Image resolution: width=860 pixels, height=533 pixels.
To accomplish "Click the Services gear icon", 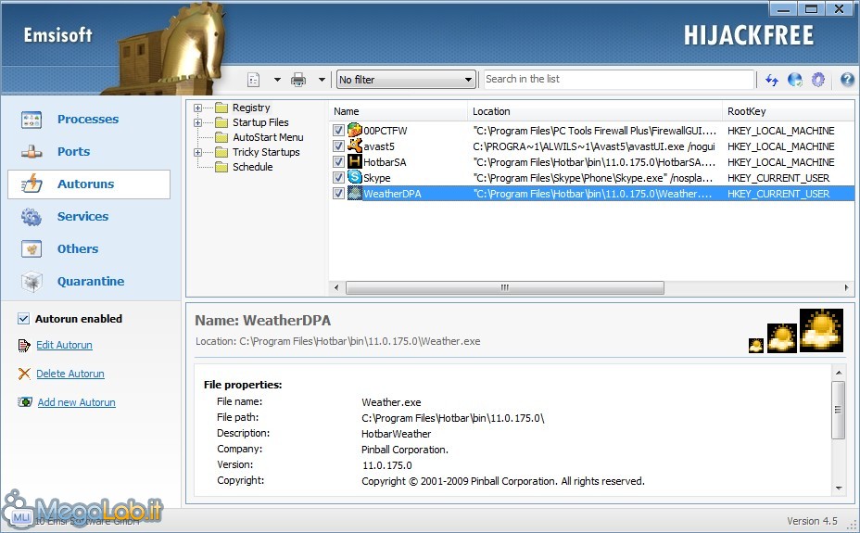I will (x=32, y=217).
